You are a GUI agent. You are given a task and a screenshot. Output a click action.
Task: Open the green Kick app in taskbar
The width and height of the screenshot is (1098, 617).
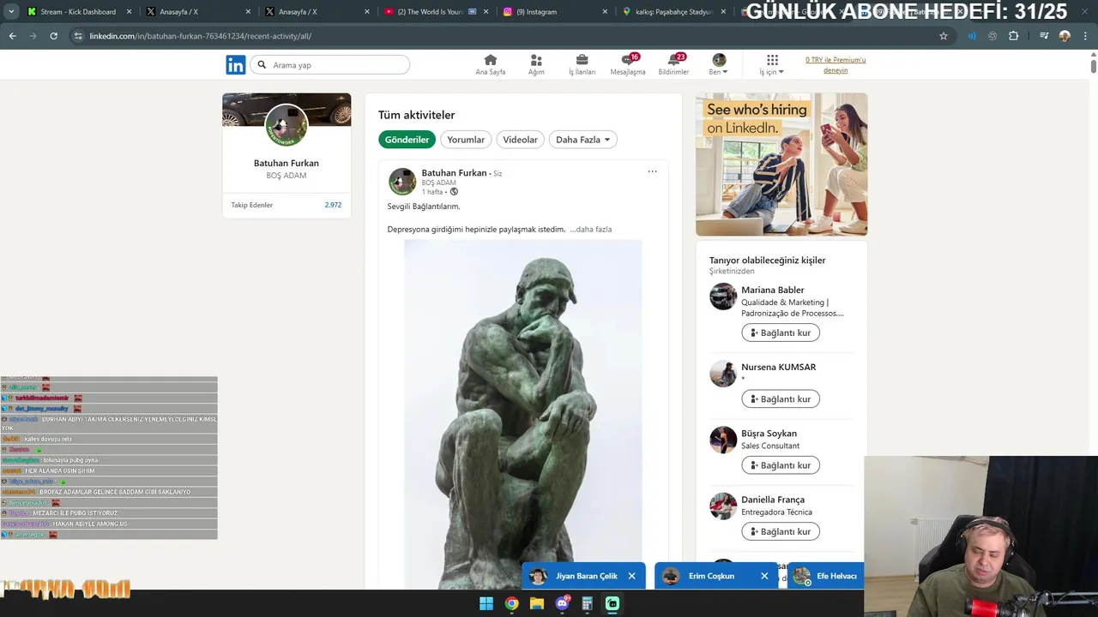(612, 603)
